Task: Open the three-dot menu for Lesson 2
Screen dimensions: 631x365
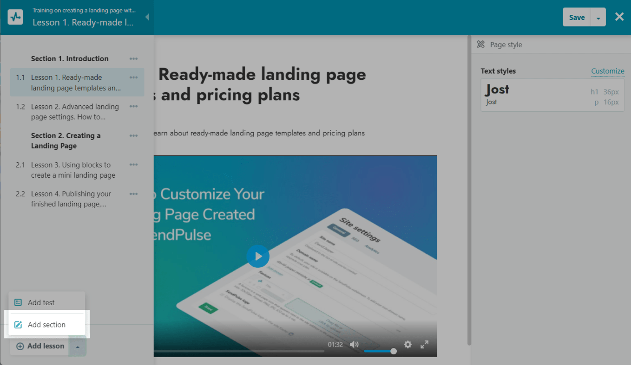Action: tap(134, 107)
